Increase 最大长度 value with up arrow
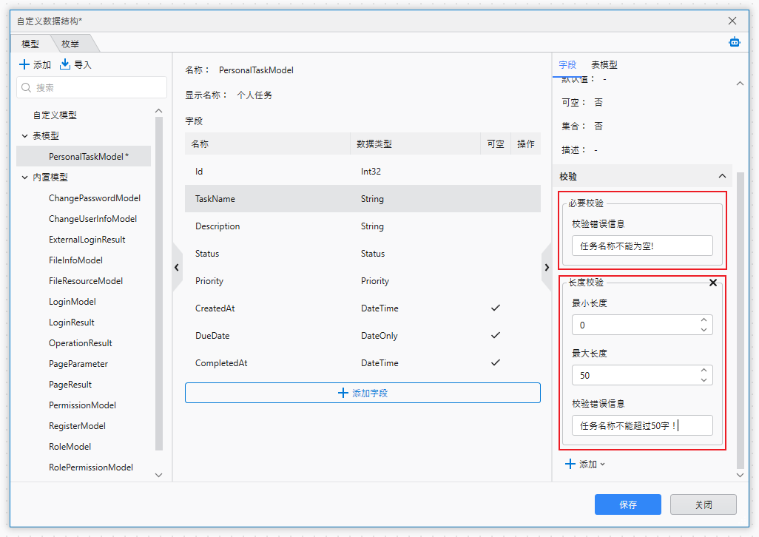Screen dimensions: 759x537 click(704, 371)
